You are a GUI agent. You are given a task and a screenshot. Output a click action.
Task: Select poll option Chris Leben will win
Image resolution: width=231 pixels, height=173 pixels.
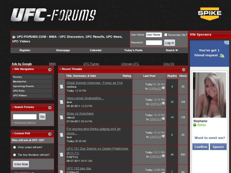click(14, 147)
